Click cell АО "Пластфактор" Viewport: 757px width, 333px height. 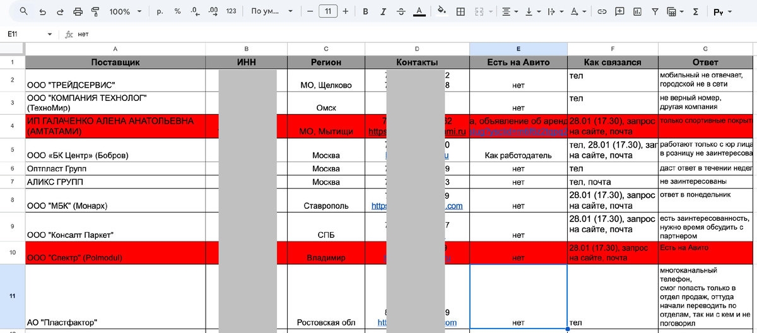coord(115,296)
